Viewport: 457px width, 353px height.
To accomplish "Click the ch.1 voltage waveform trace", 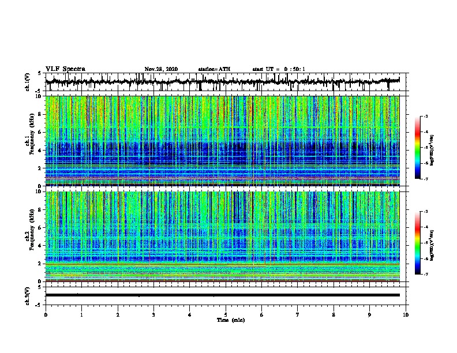I will 222,81.
